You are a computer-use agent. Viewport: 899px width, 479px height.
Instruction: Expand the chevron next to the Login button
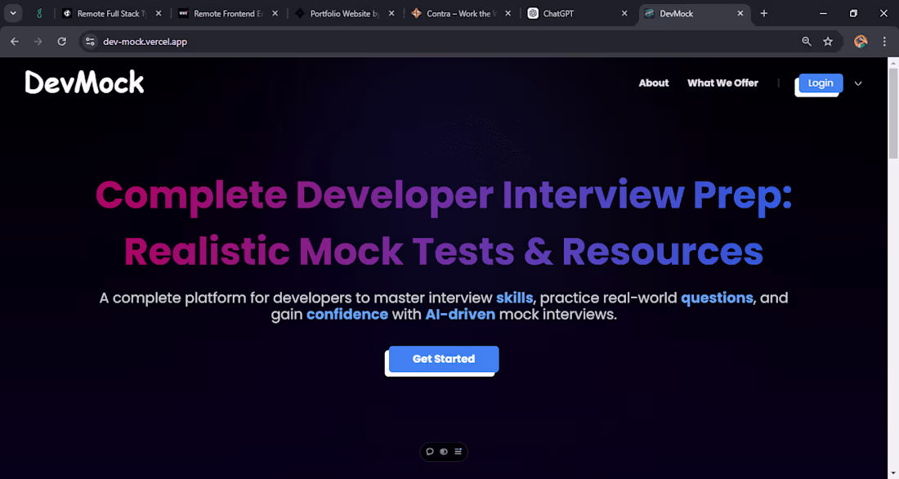[x=858, y=83]
